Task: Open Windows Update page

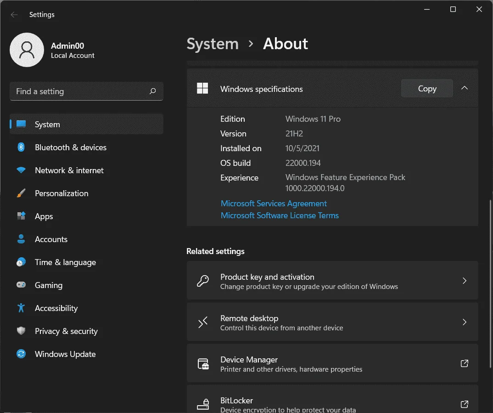Action: 86,354
